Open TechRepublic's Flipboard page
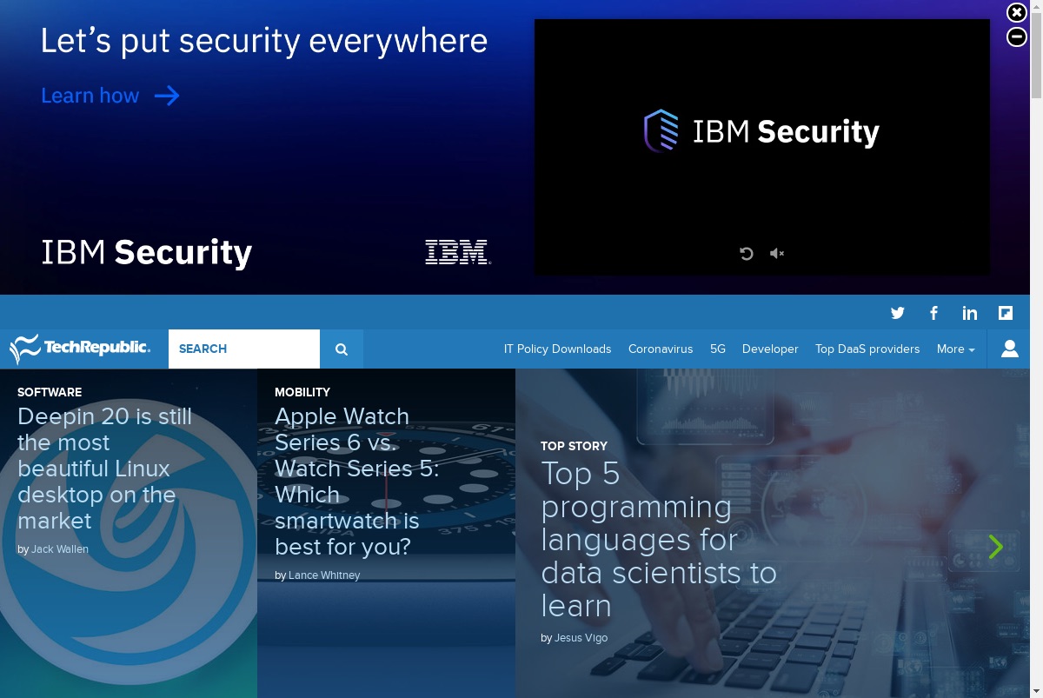1043x698 pixels. [1006, 313]
